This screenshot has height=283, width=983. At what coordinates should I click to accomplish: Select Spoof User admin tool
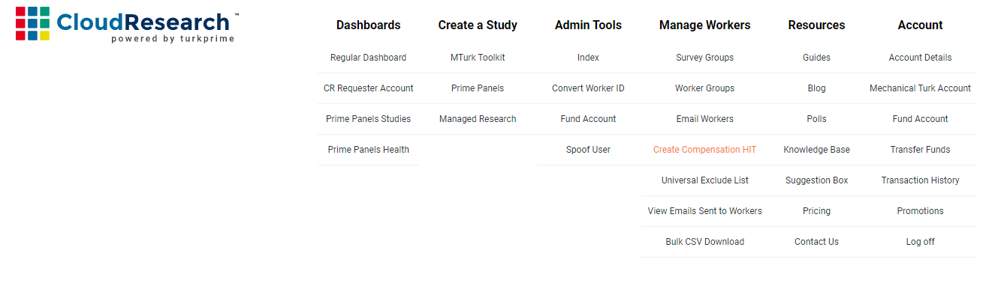click(588, 150)
